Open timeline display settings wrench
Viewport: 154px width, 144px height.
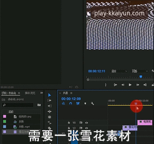[x=92, y=104]
